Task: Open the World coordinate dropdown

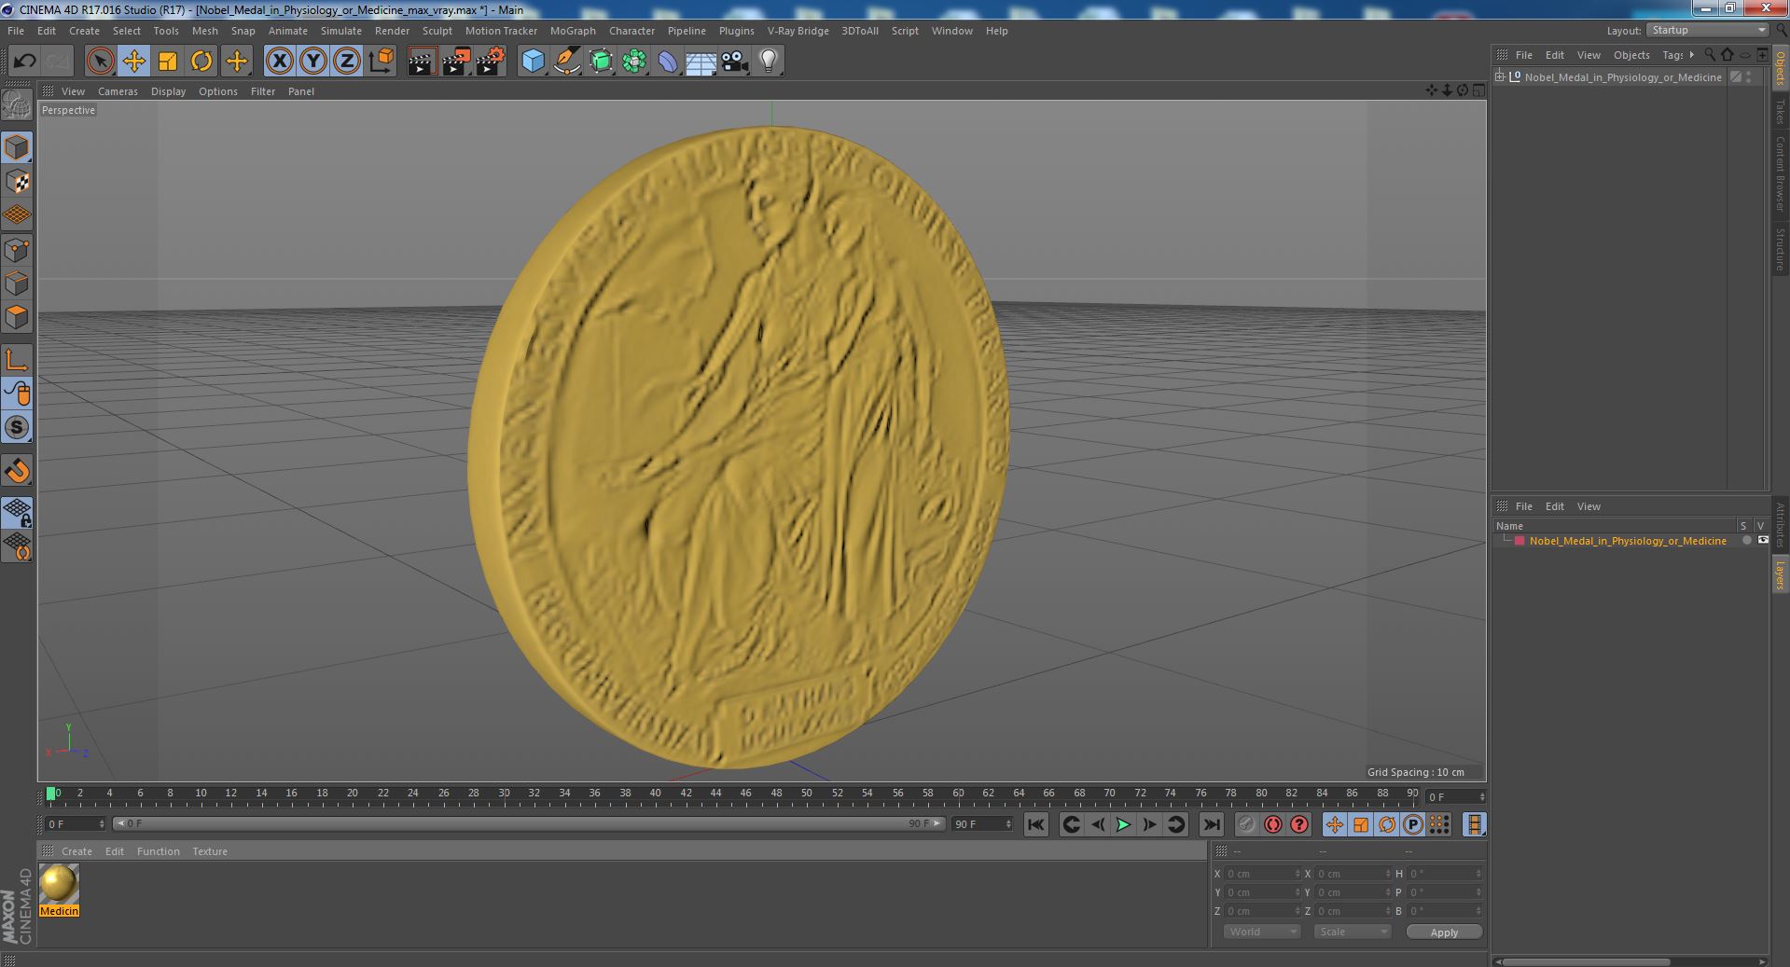Action: pos(1261,932)
